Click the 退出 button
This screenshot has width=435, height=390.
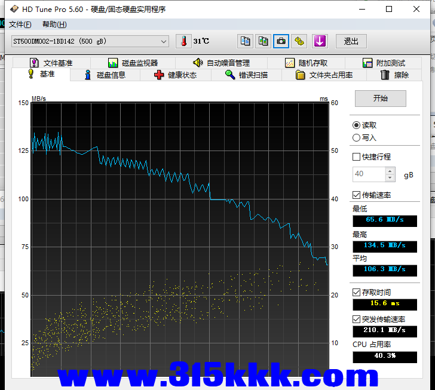(351, 41)
